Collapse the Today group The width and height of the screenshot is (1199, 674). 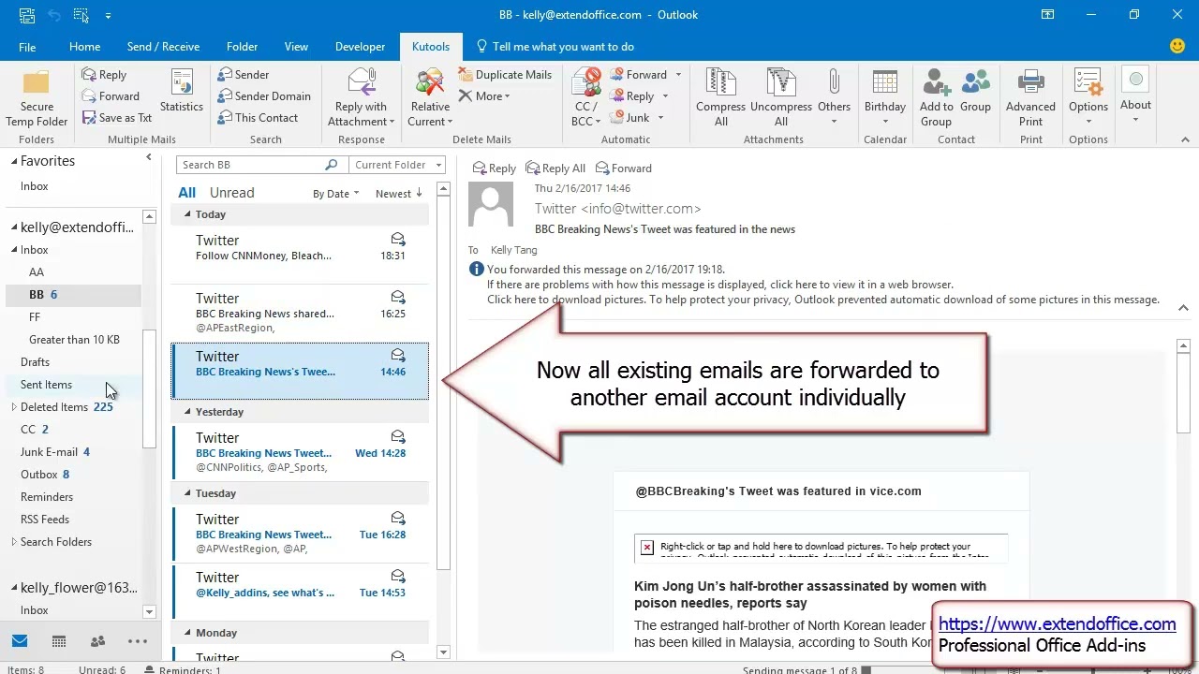(x=187, y=214)
